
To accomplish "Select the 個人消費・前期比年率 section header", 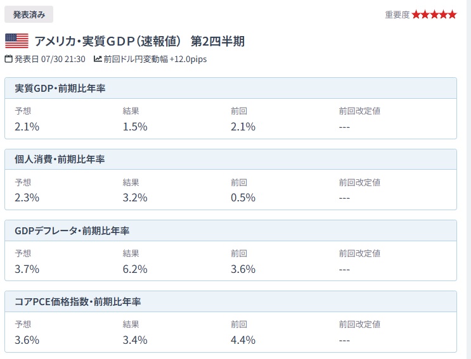I will (x=231, y=160).
